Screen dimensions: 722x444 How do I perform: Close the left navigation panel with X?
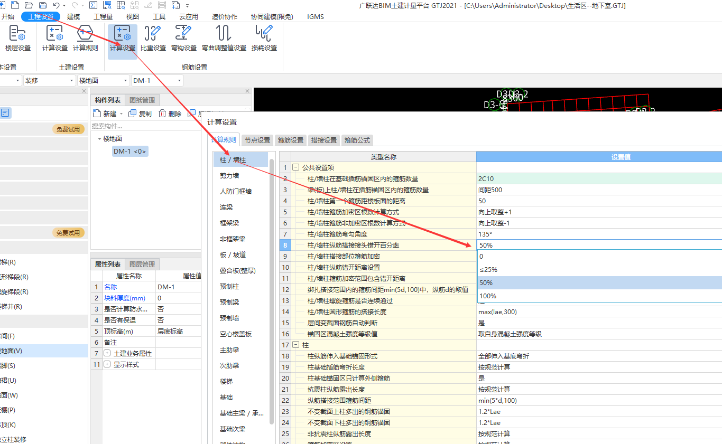click(x=84, y=91)
